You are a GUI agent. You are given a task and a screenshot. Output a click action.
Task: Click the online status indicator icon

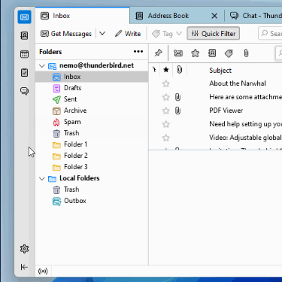pyautogui.click(x=43, y=271)
